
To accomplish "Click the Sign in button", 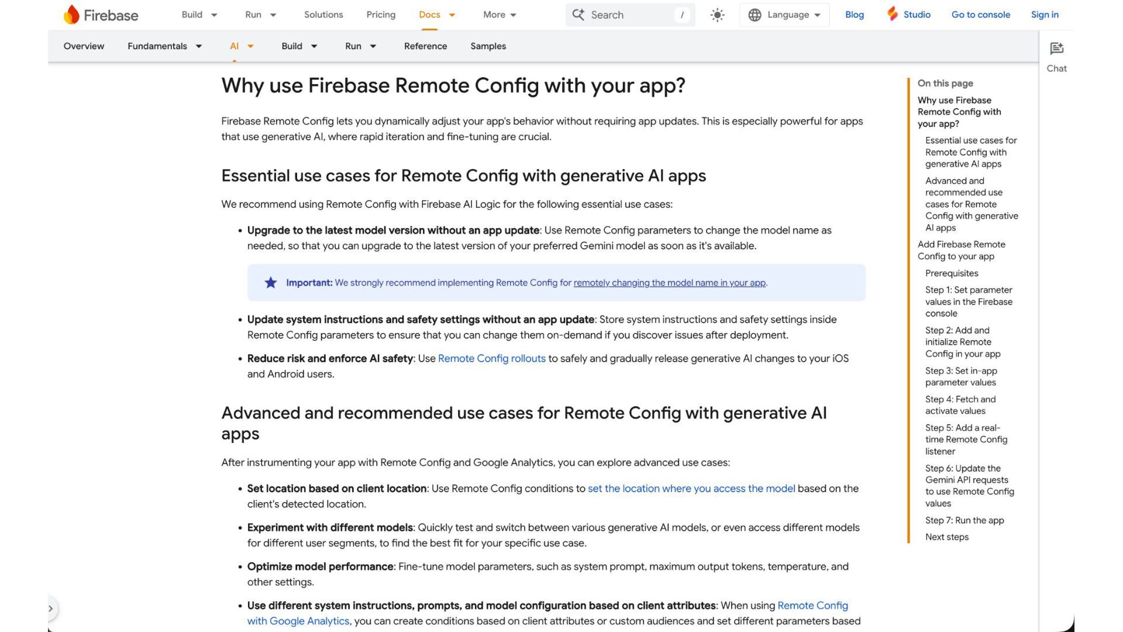I will tap(1045, 15).
